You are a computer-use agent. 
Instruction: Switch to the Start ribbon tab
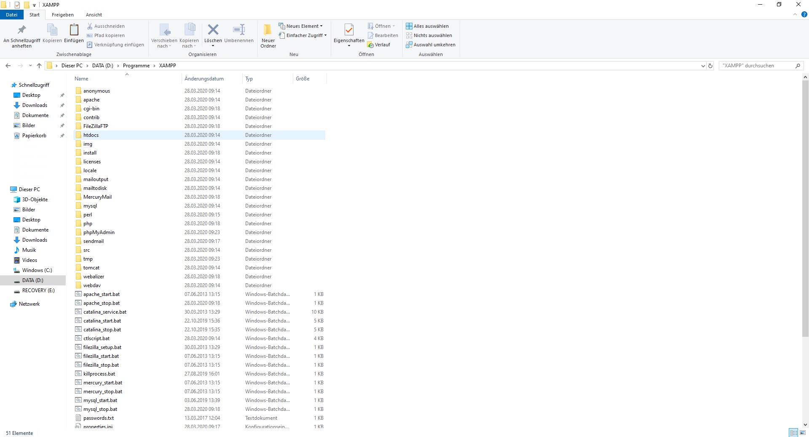tap(35, 15)
